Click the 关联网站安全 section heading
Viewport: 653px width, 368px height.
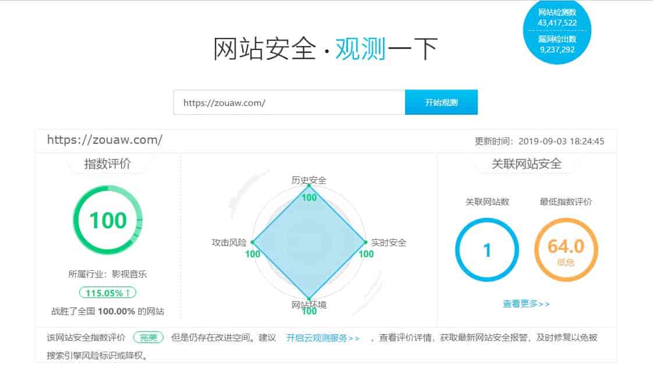(526, 164)
